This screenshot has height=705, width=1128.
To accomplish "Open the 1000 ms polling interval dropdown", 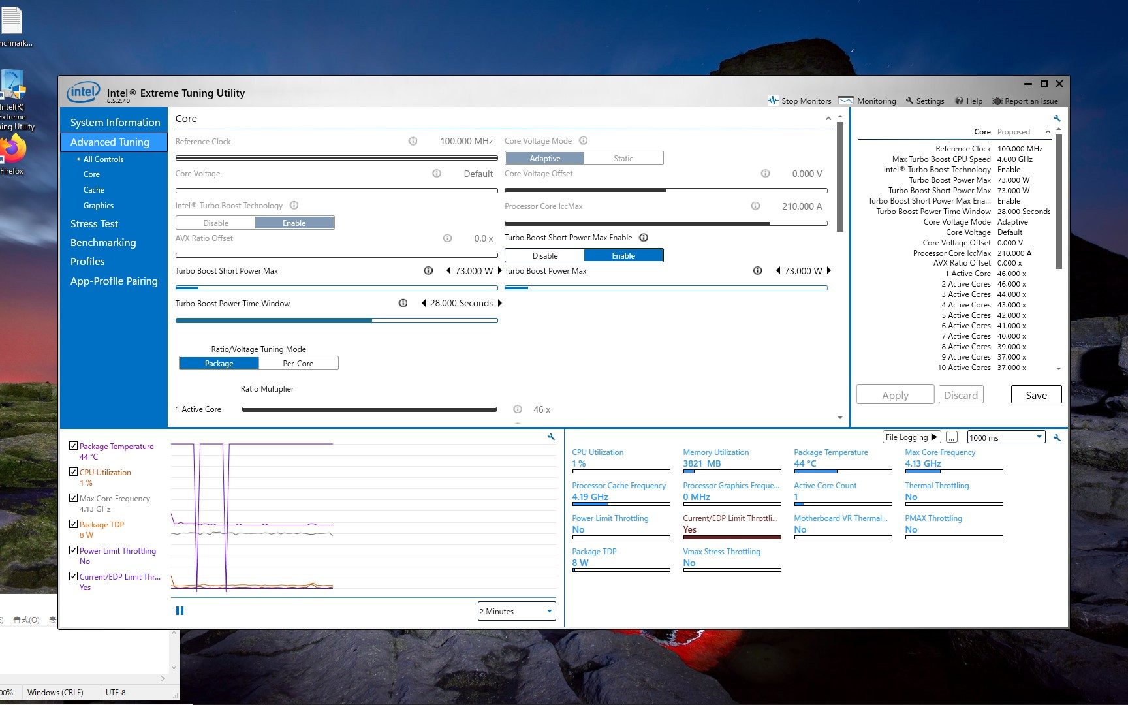I will pyautogui.click(x=1006, y=437).
